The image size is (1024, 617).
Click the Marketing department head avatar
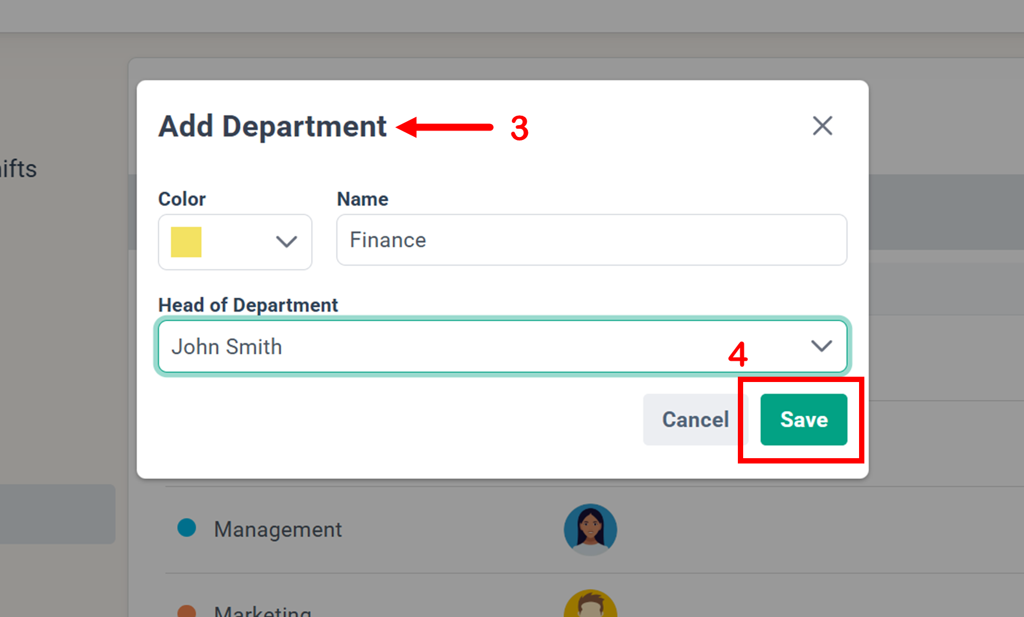(x=590, y=605)
